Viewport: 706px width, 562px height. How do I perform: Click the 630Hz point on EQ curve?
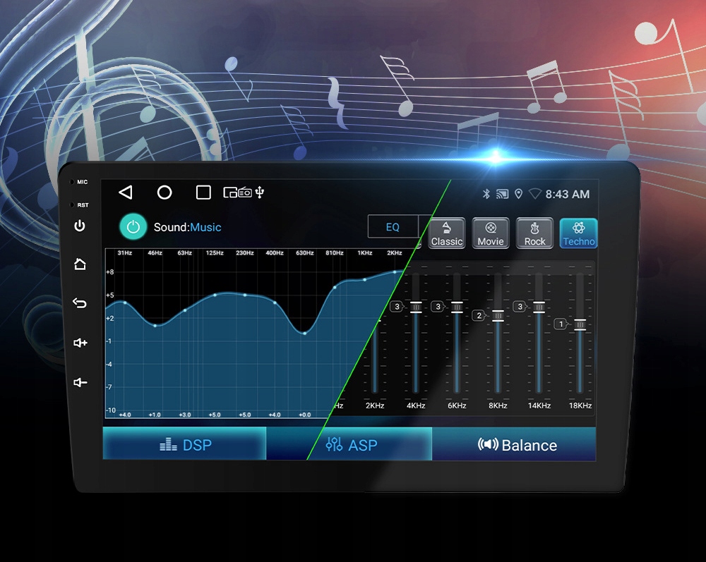(305, 333)
